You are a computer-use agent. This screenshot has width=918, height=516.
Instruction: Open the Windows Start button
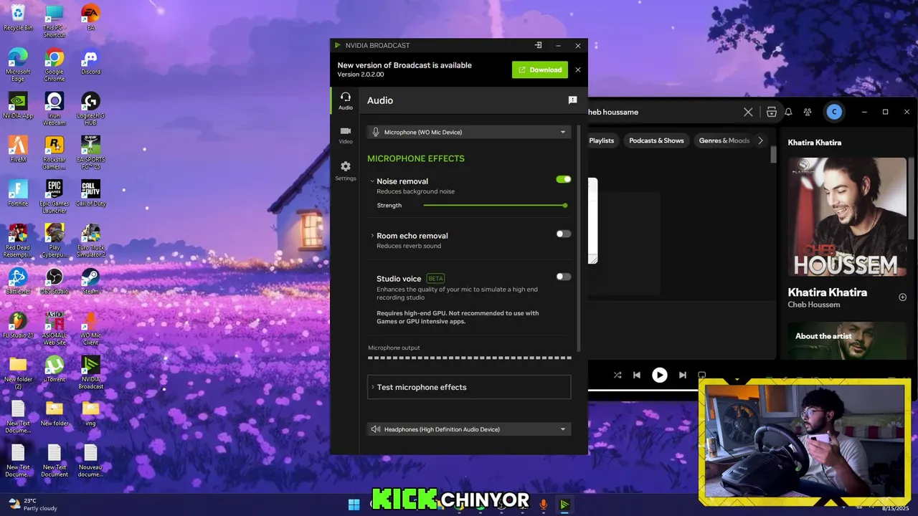point(354,505)
